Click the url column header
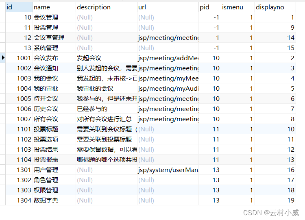The width and height of the screenshot is (305, 220). [x=168, y=7]
